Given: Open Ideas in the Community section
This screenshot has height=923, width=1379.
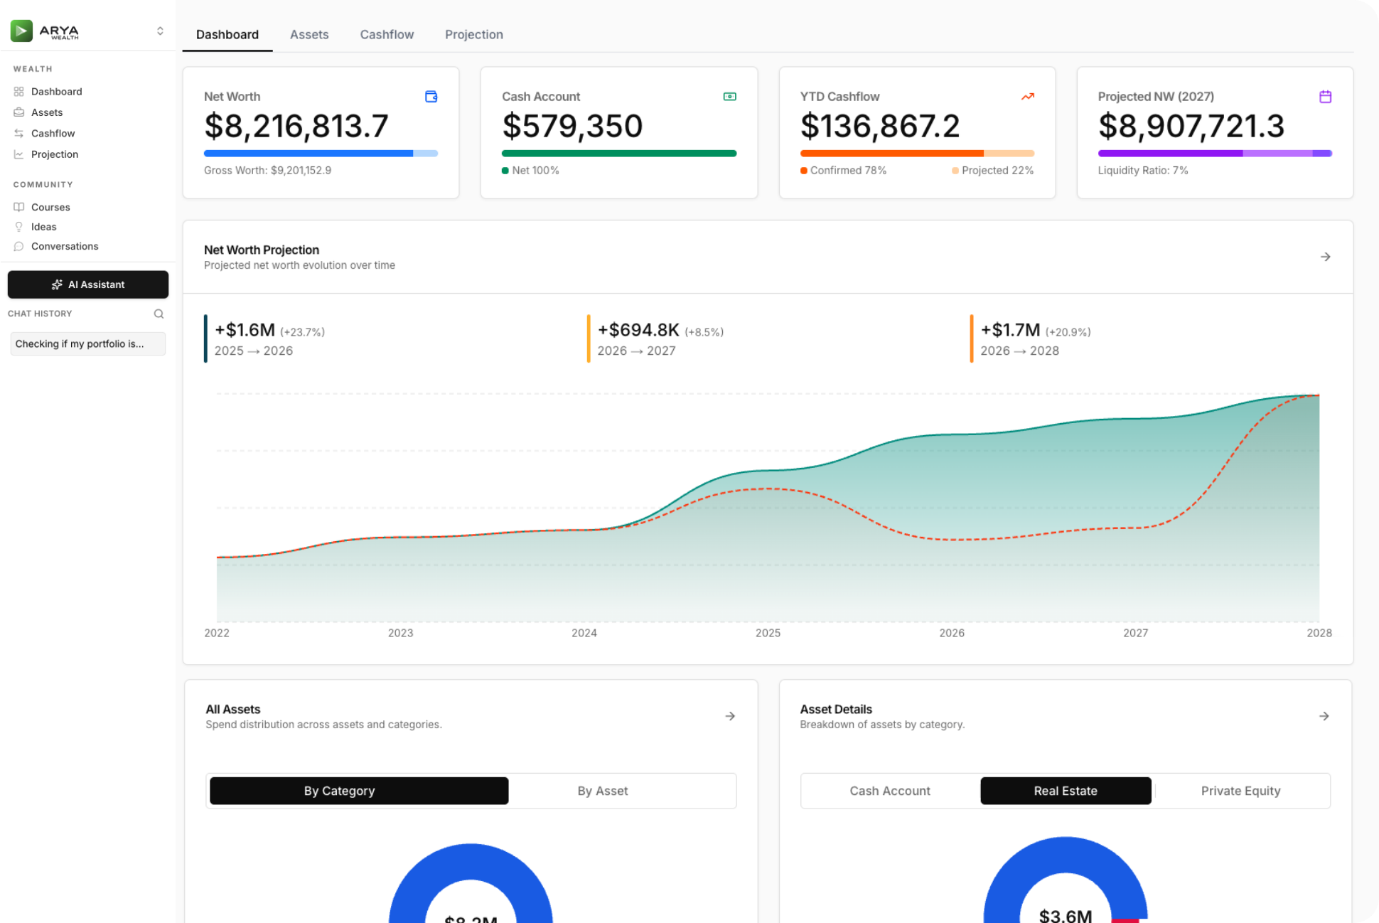Looking at the screenshot, I should pyautogui.click(x=43, y=227).
